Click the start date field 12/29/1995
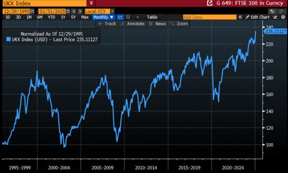The height and width of the screenshot is (173, 288). coord(17,12)
